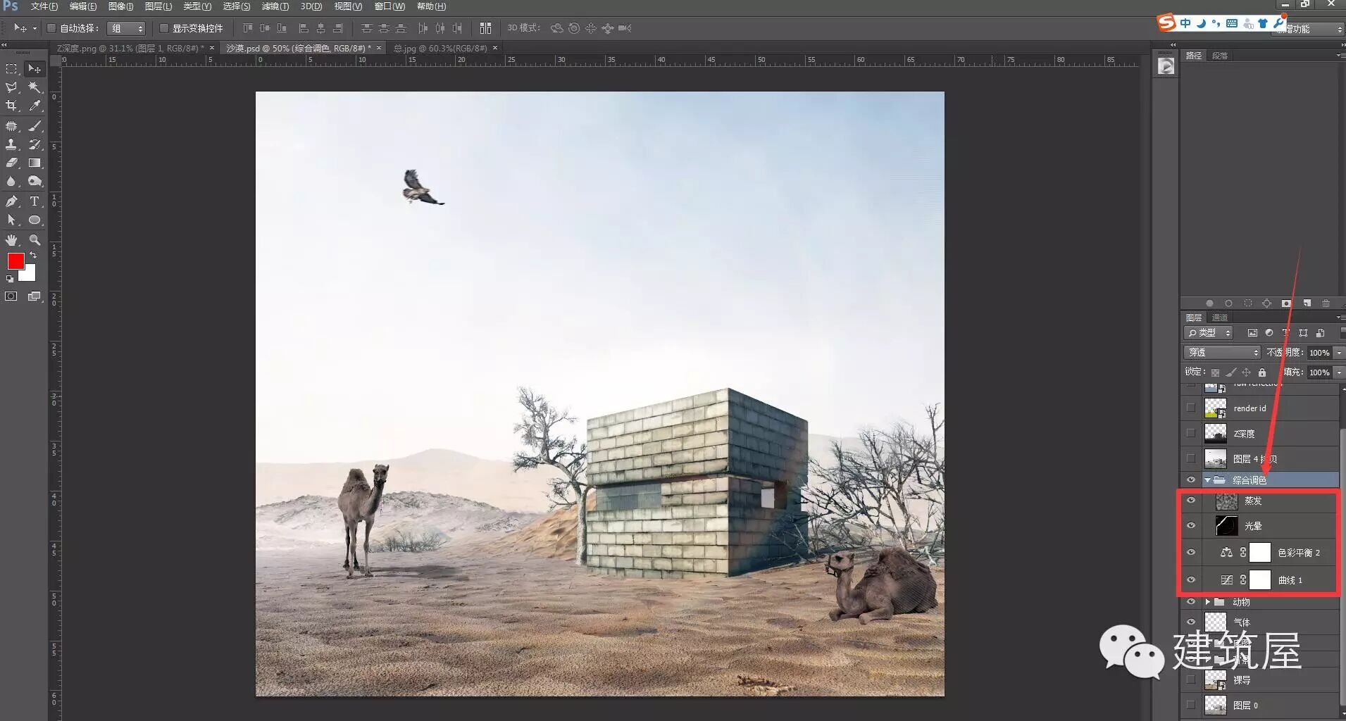Image resolution: width=1346 pixels, height=721 pixels.
Task: Open the 滤镜(T) menu
Action: [275, 6]
